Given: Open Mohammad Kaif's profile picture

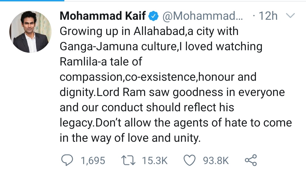Looking at the screenshot, I should pos(30,32).
